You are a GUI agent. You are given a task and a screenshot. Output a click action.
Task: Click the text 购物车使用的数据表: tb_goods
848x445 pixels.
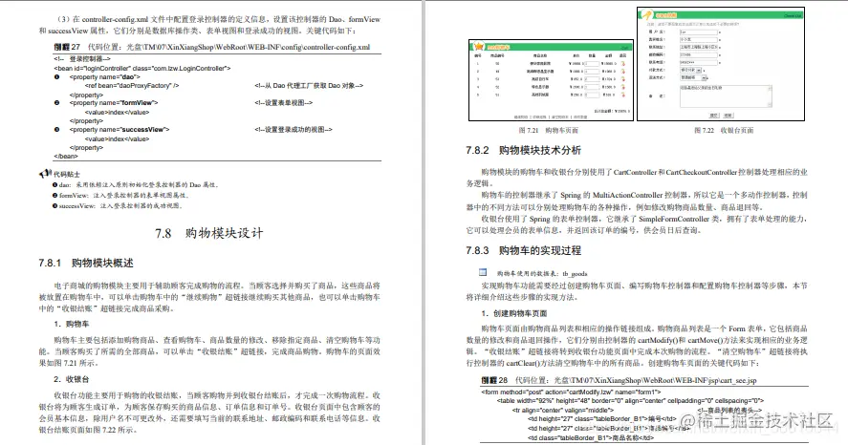[x=542, y=273]
